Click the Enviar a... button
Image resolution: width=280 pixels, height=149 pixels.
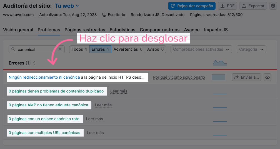[x=246, y=77]
